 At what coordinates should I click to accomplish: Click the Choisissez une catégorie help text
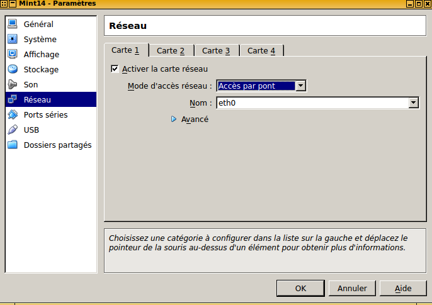[x=258, y=243]
